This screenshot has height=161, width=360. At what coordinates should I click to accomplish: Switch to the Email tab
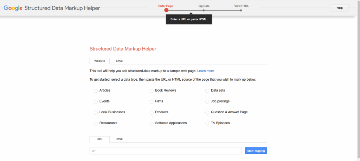click(x=120, y=61)
